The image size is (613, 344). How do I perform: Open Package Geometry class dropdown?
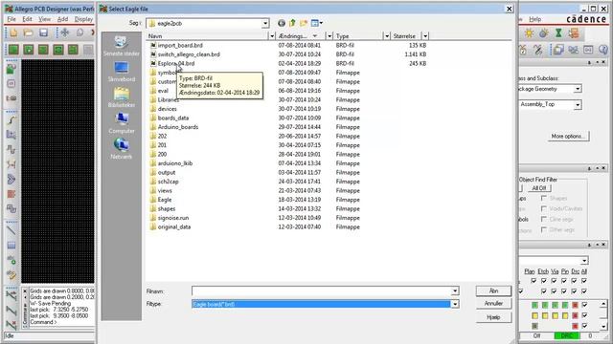tap(578, 89)
